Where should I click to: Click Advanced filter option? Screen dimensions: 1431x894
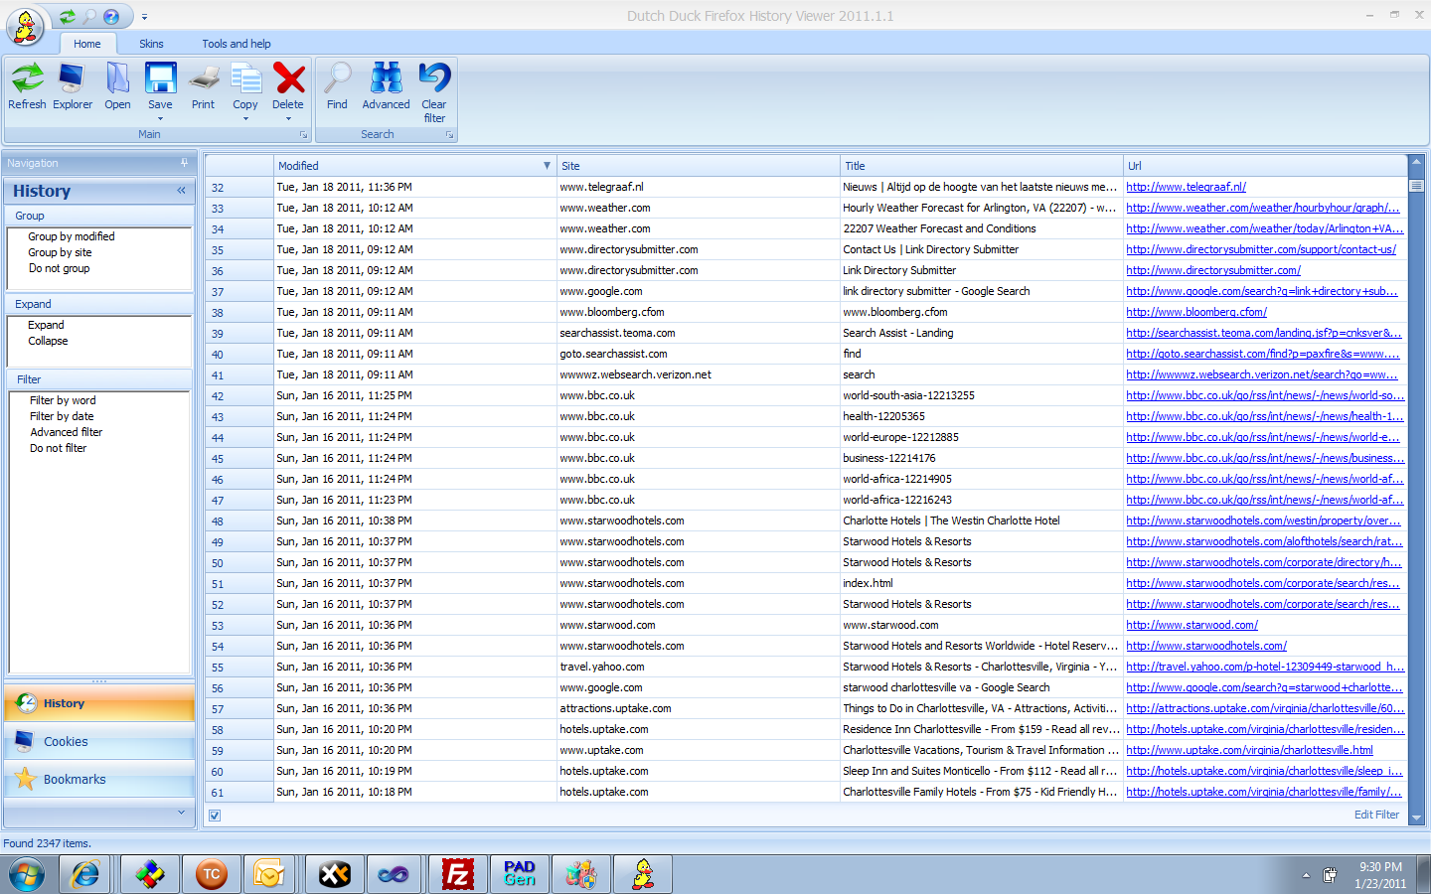coord(66,432)
